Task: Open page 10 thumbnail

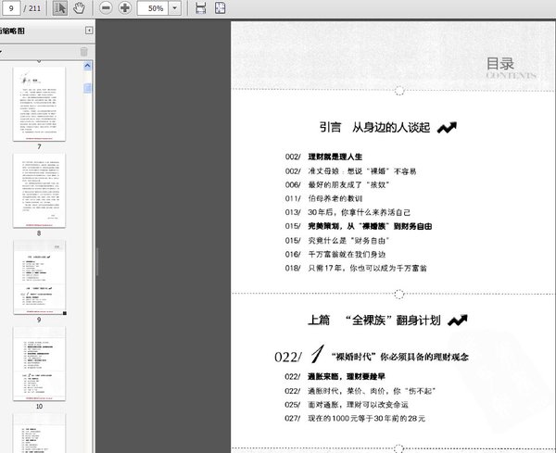Action: 39,364
